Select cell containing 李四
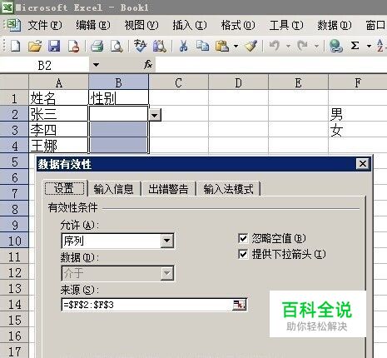The height and width of the screenshot is (358, 387). (x=58, y=129)
